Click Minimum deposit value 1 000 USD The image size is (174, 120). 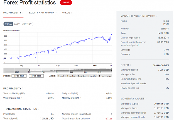click(x=163, y=70)
